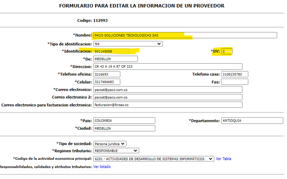This screenshot has width=287, height=179.
Task: Click the Departamento label
Action: click(x=204, y=121)
